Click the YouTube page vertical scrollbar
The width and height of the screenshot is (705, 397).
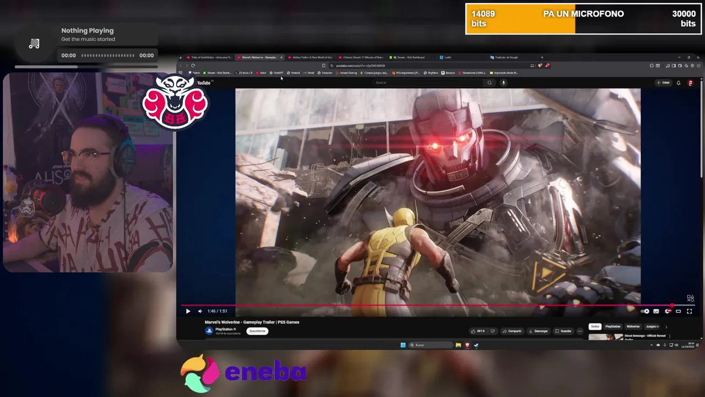click(x=701, y=130)
